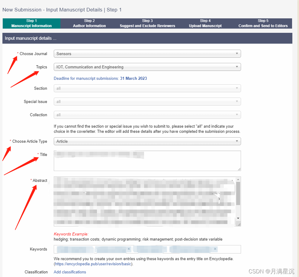Click Add classifications link

(x=70, y=272)
